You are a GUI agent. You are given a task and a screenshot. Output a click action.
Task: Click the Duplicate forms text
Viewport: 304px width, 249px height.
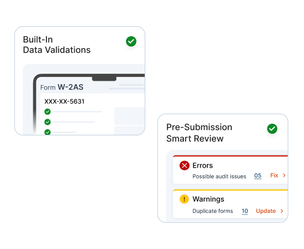[x=213, y=211]
